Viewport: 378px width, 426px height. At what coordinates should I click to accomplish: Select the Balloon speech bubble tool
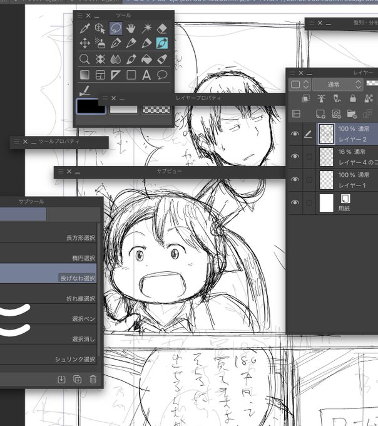pos(162,75)
